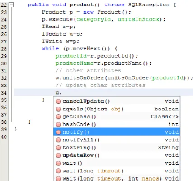Select wait(long timeout) completion entry
This screenshot has width=193, height=181.
(x=117, y=171)
